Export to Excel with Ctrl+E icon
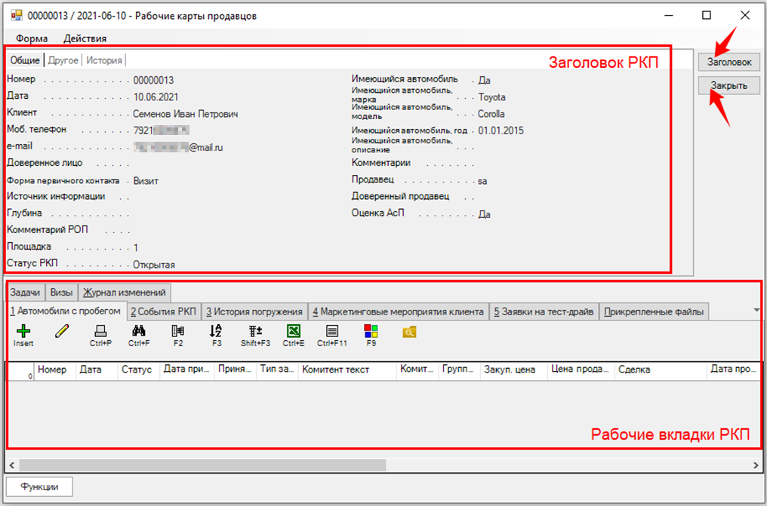The image size is (767, 506). click(x=293, y=331)
